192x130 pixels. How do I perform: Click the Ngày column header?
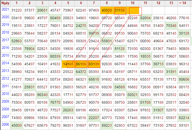[5, 3]
